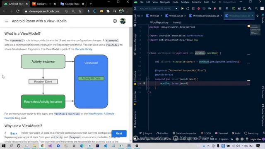Viewport: 265px width, 149px height.
Task: Run the app with green play button
Action: pyautogui.click(x=182, y=8)
